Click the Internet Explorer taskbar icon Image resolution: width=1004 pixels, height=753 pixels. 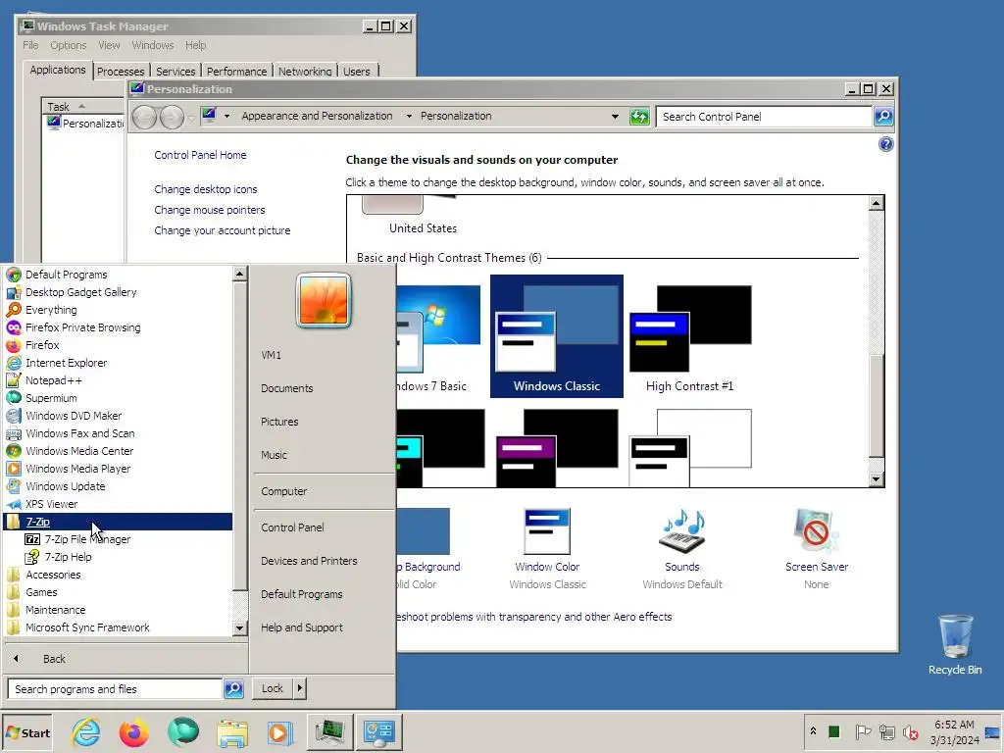[86, 731]
